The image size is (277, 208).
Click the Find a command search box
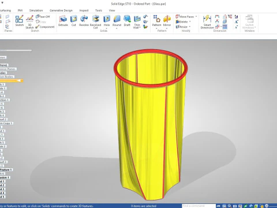pyautogui.click(x=199, y=206)
